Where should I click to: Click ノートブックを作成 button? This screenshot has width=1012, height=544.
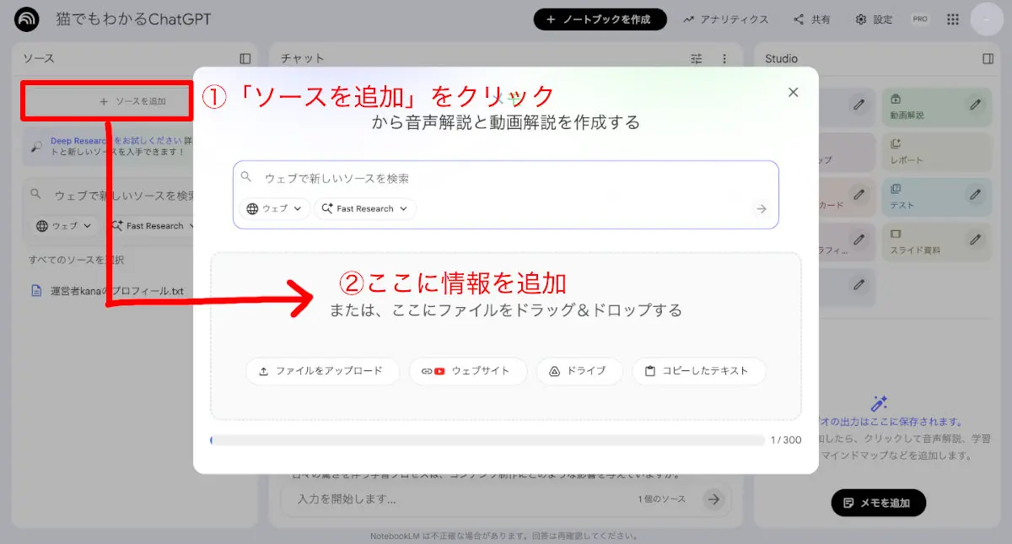[x=600, y=19]
